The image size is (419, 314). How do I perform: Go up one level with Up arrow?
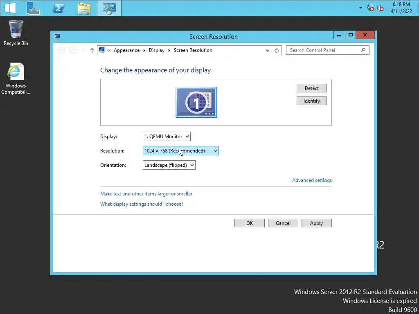click(92, 50)
